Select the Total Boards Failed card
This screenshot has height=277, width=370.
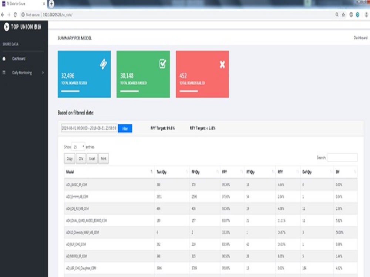click(x=202, y=74)
